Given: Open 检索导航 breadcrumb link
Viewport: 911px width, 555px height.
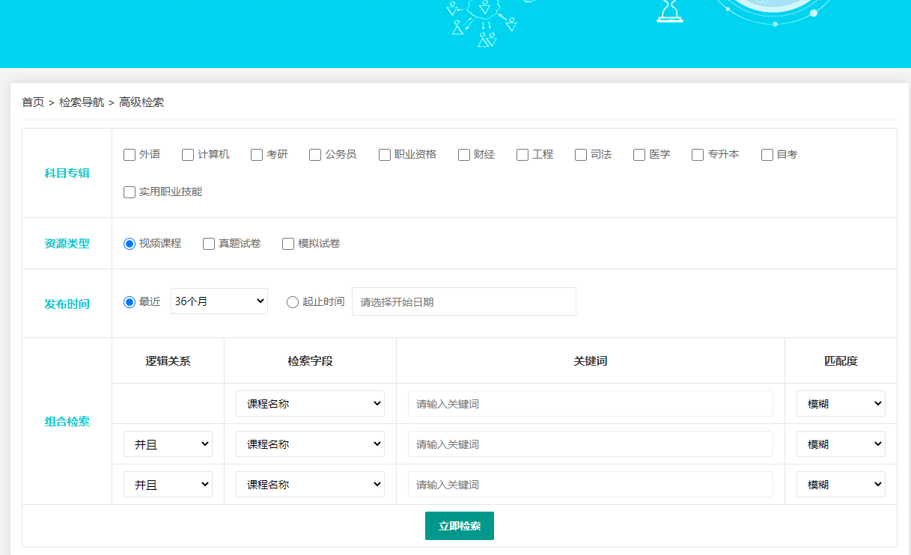Looking at the screenshot, I should (x=82, y=102).
